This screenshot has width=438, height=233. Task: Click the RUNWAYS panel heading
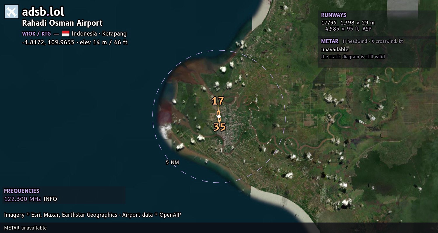[333, 15]
